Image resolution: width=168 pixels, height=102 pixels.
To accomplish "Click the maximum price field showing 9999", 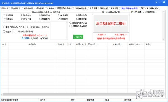I will 38,27.
